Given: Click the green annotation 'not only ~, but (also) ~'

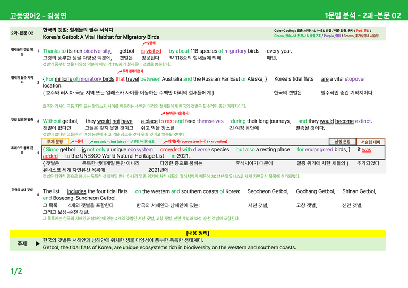Looking at the screenshot, I should click(x=124, y=142).
